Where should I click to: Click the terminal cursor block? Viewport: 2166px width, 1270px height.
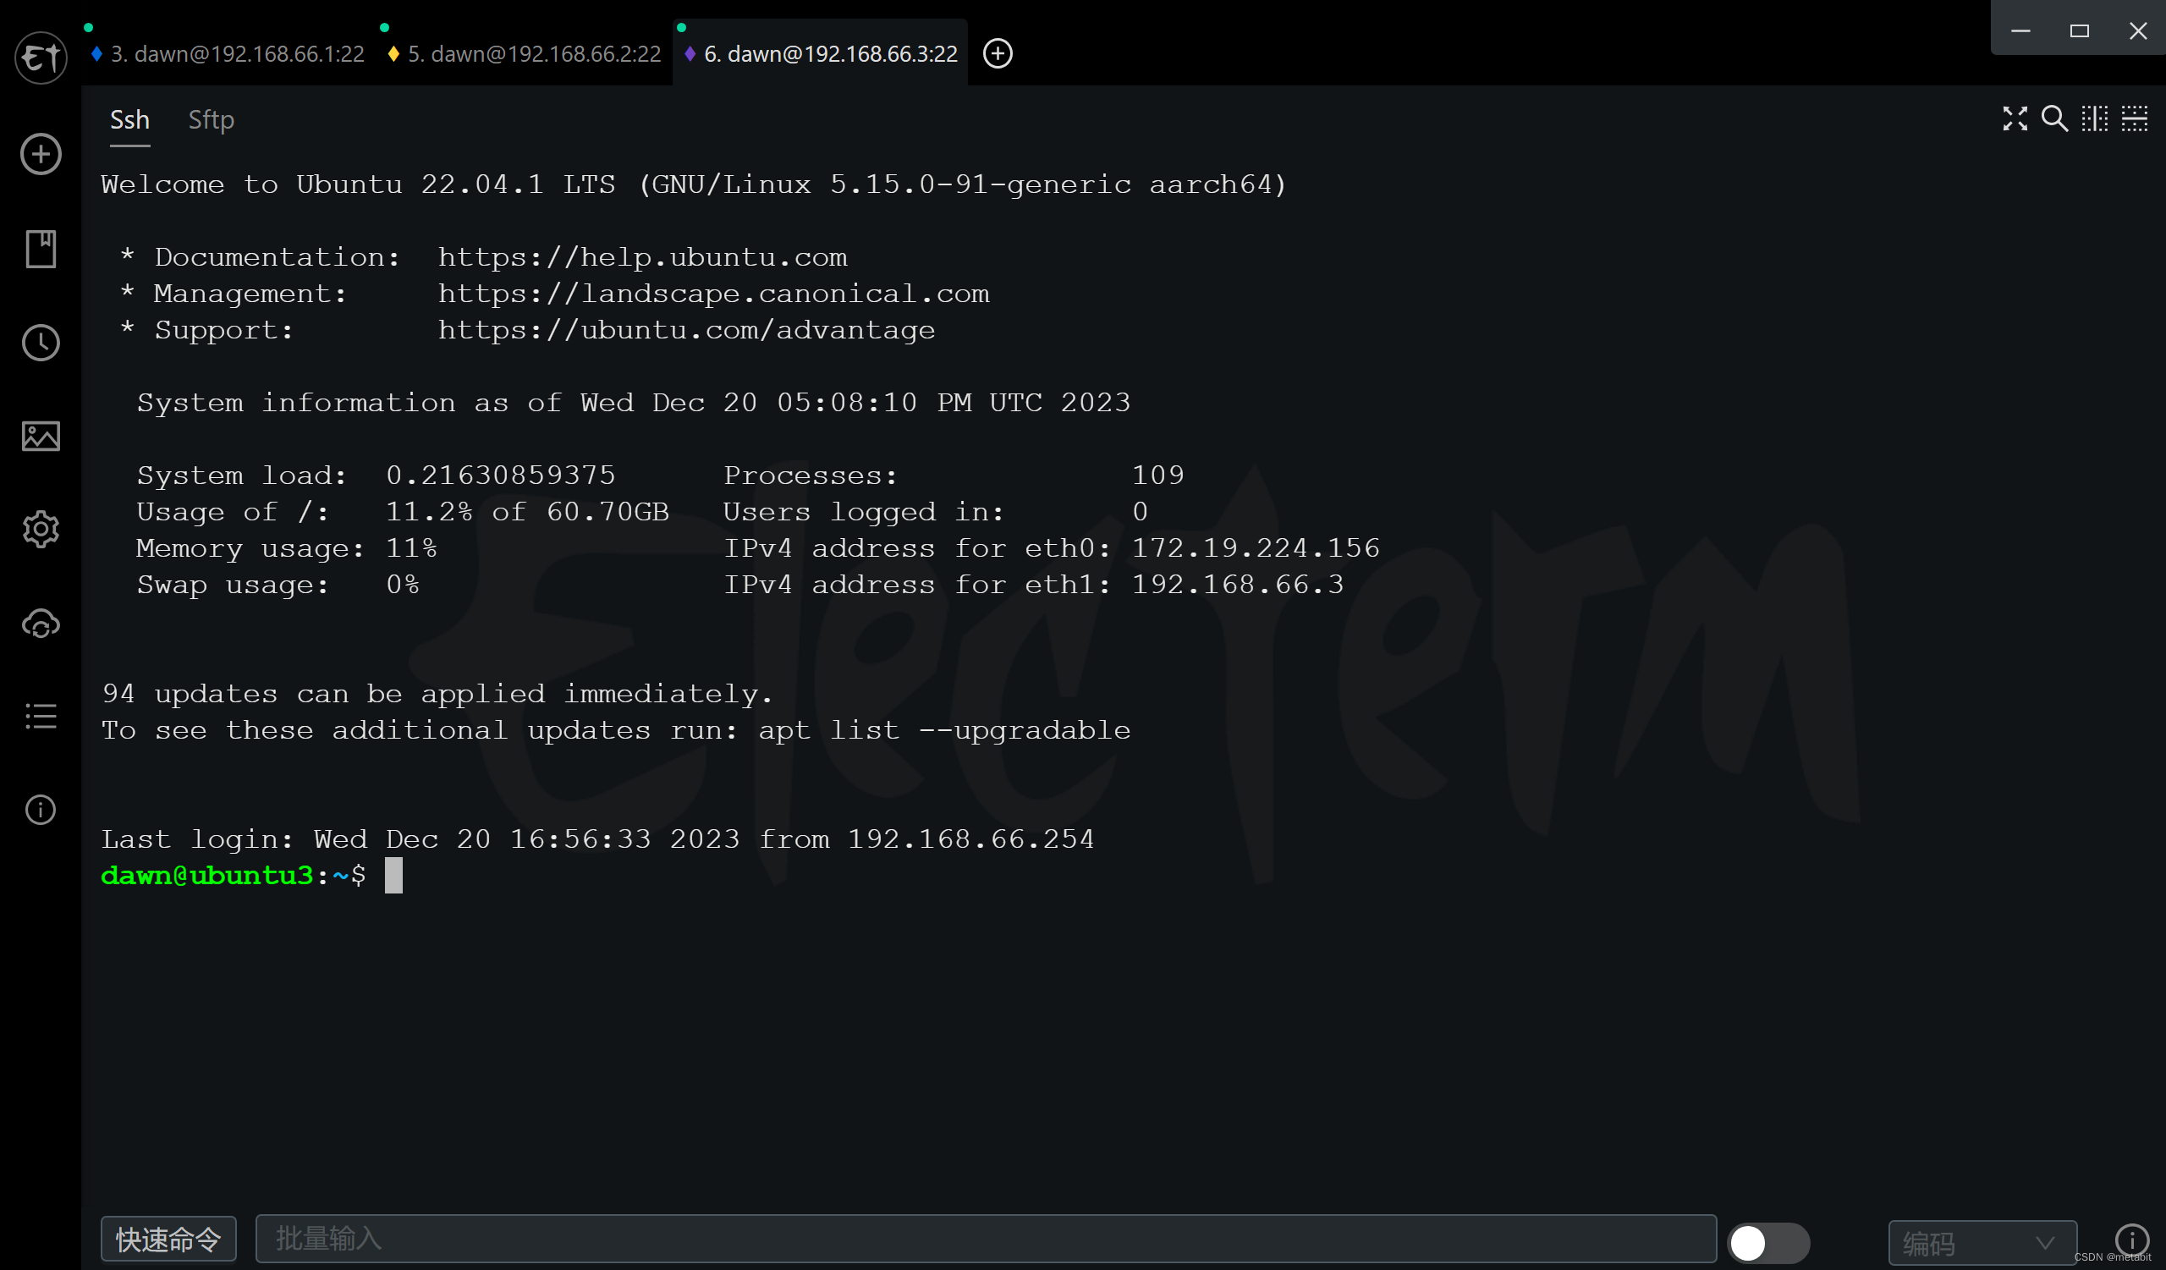click(393, 876)
